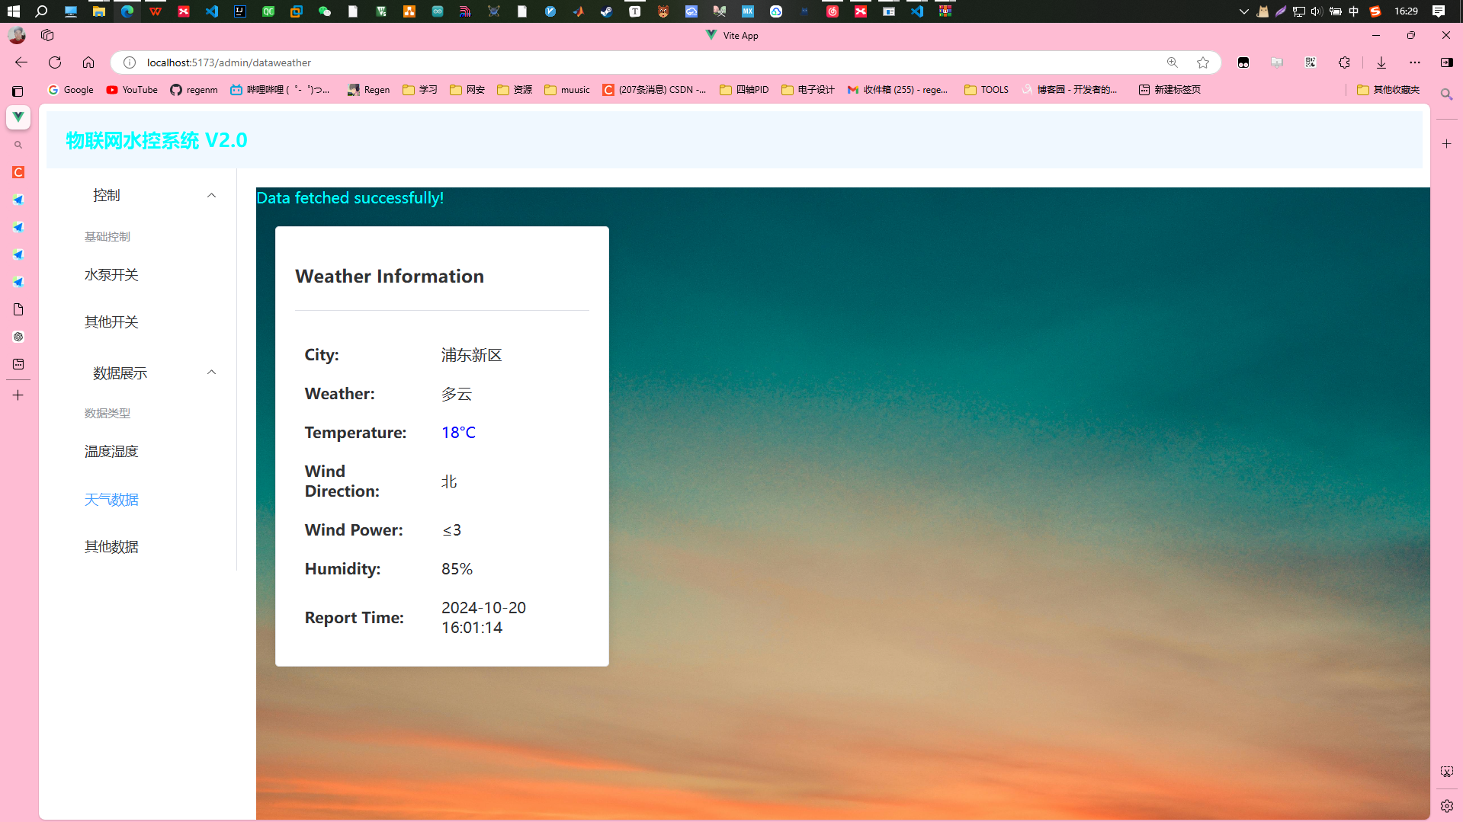Open the 温度湿度 data page
This screenshot has height=822, width=1463.
[111, 452]
